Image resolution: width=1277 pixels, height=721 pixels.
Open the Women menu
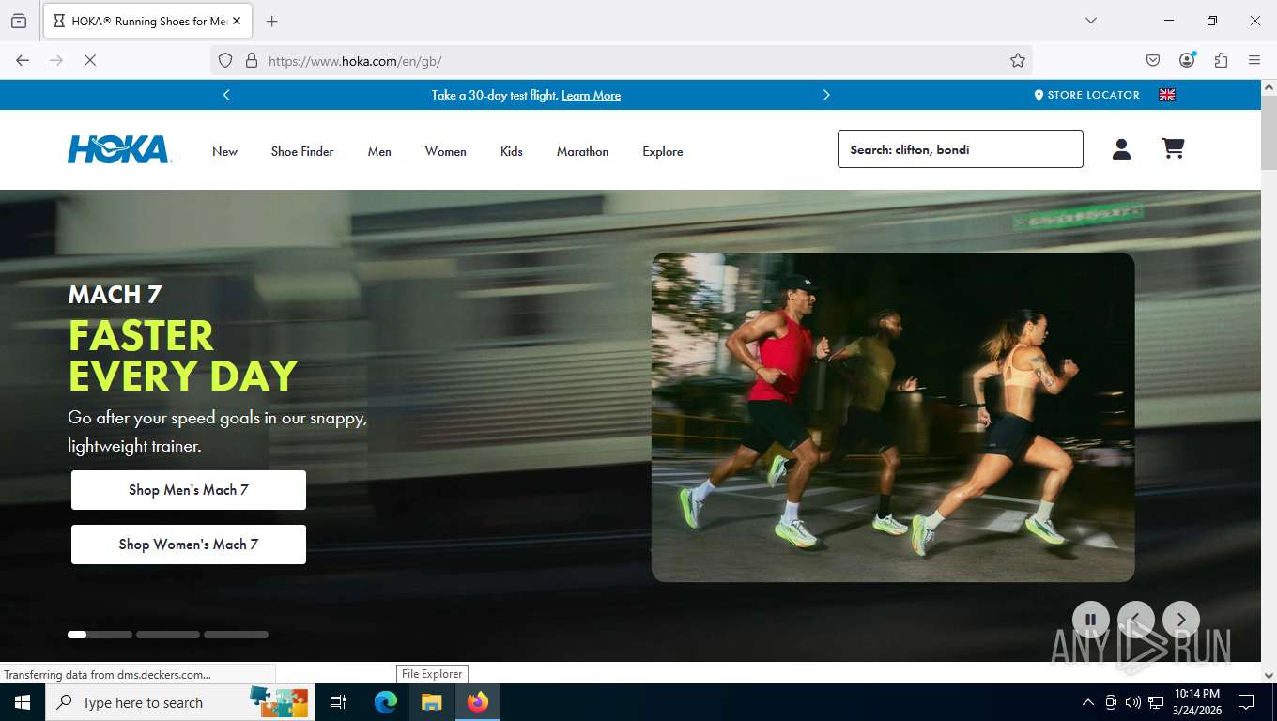click(x=445, y=151)
